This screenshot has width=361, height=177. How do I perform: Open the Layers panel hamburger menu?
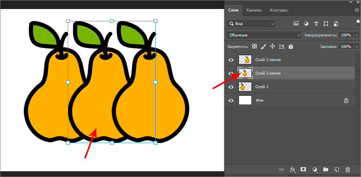[x=356, y=10]
